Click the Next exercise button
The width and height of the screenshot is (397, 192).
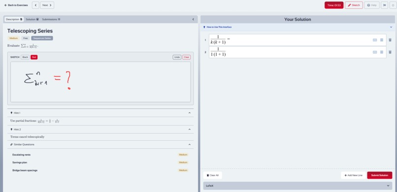47,5
